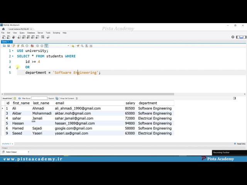Click the editor horizontal scrollbar
247x185 pixels.
(89, 94)
